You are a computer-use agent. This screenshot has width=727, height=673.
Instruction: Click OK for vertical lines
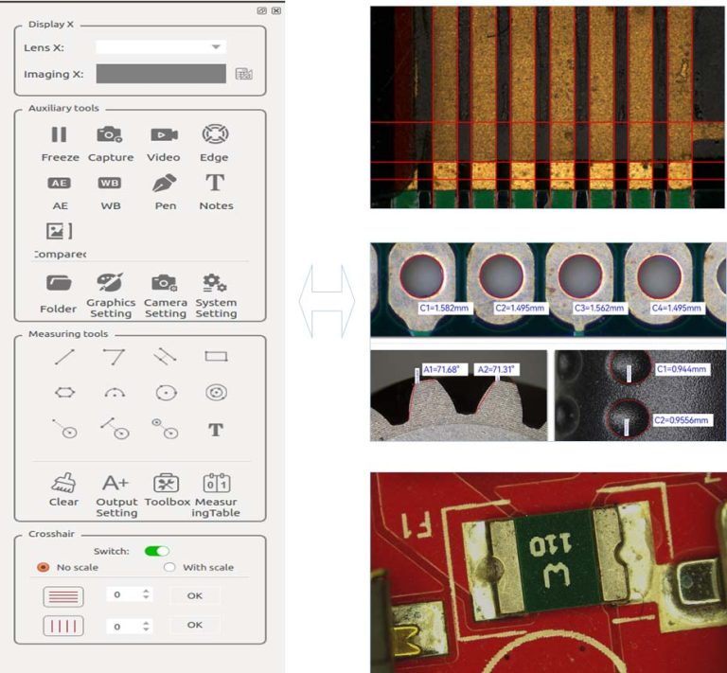coord(195,625)
